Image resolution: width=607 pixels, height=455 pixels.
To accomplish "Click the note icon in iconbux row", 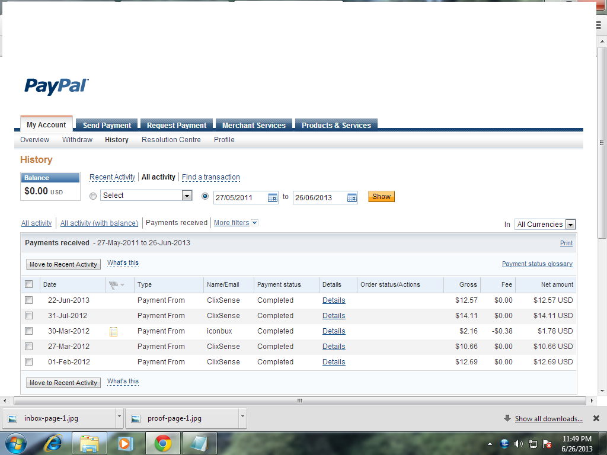I will 114,332.
